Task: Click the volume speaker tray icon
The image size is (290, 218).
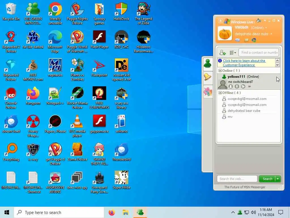Action: coord(253,212)
